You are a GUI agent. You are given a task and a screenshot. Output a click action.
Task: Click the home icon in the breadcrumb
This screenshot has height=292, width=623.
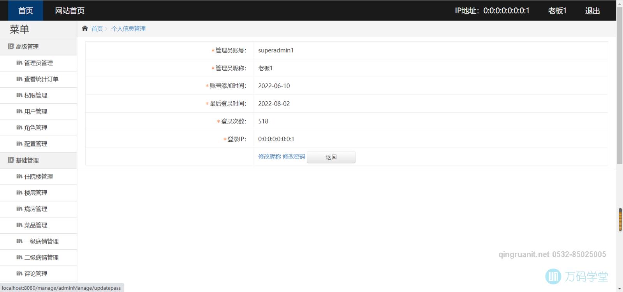click(x=85, y=28)
